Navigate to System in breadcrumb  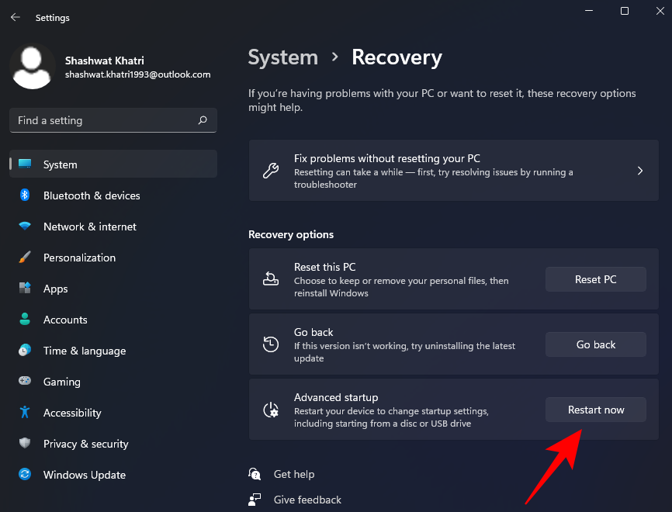click(x=282, y=57)
